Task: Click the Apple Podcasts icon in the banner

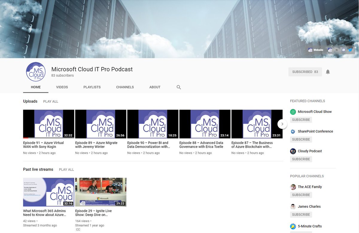Action: [x=337, y=50]
